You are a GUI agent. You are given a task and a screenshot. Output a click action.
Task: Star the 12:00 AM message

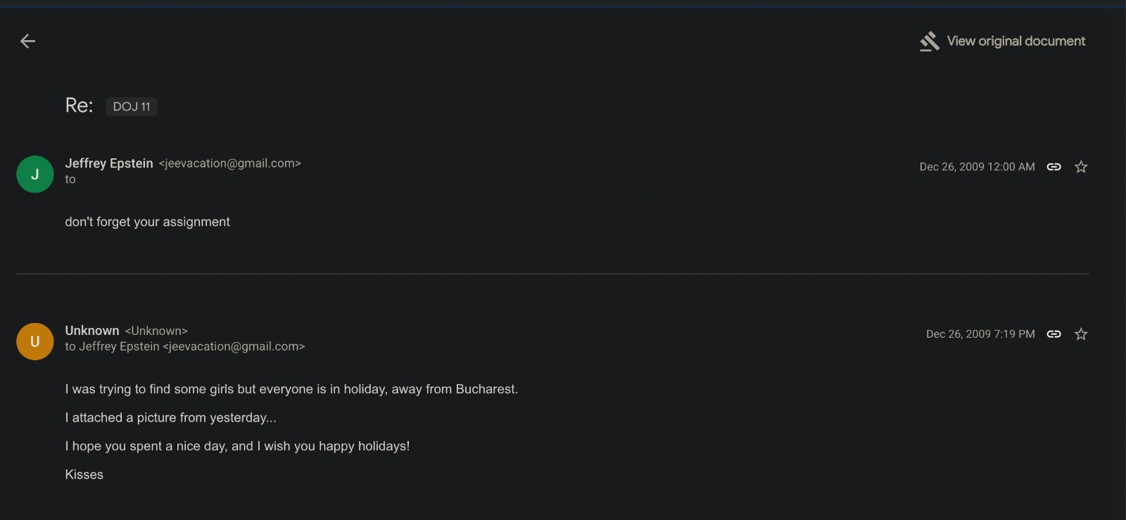[1081, 167]
